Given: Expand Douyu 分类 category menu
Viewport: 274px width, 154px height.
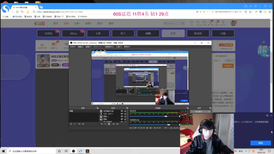Looking at the screenshot, I should tap(77, 23).
